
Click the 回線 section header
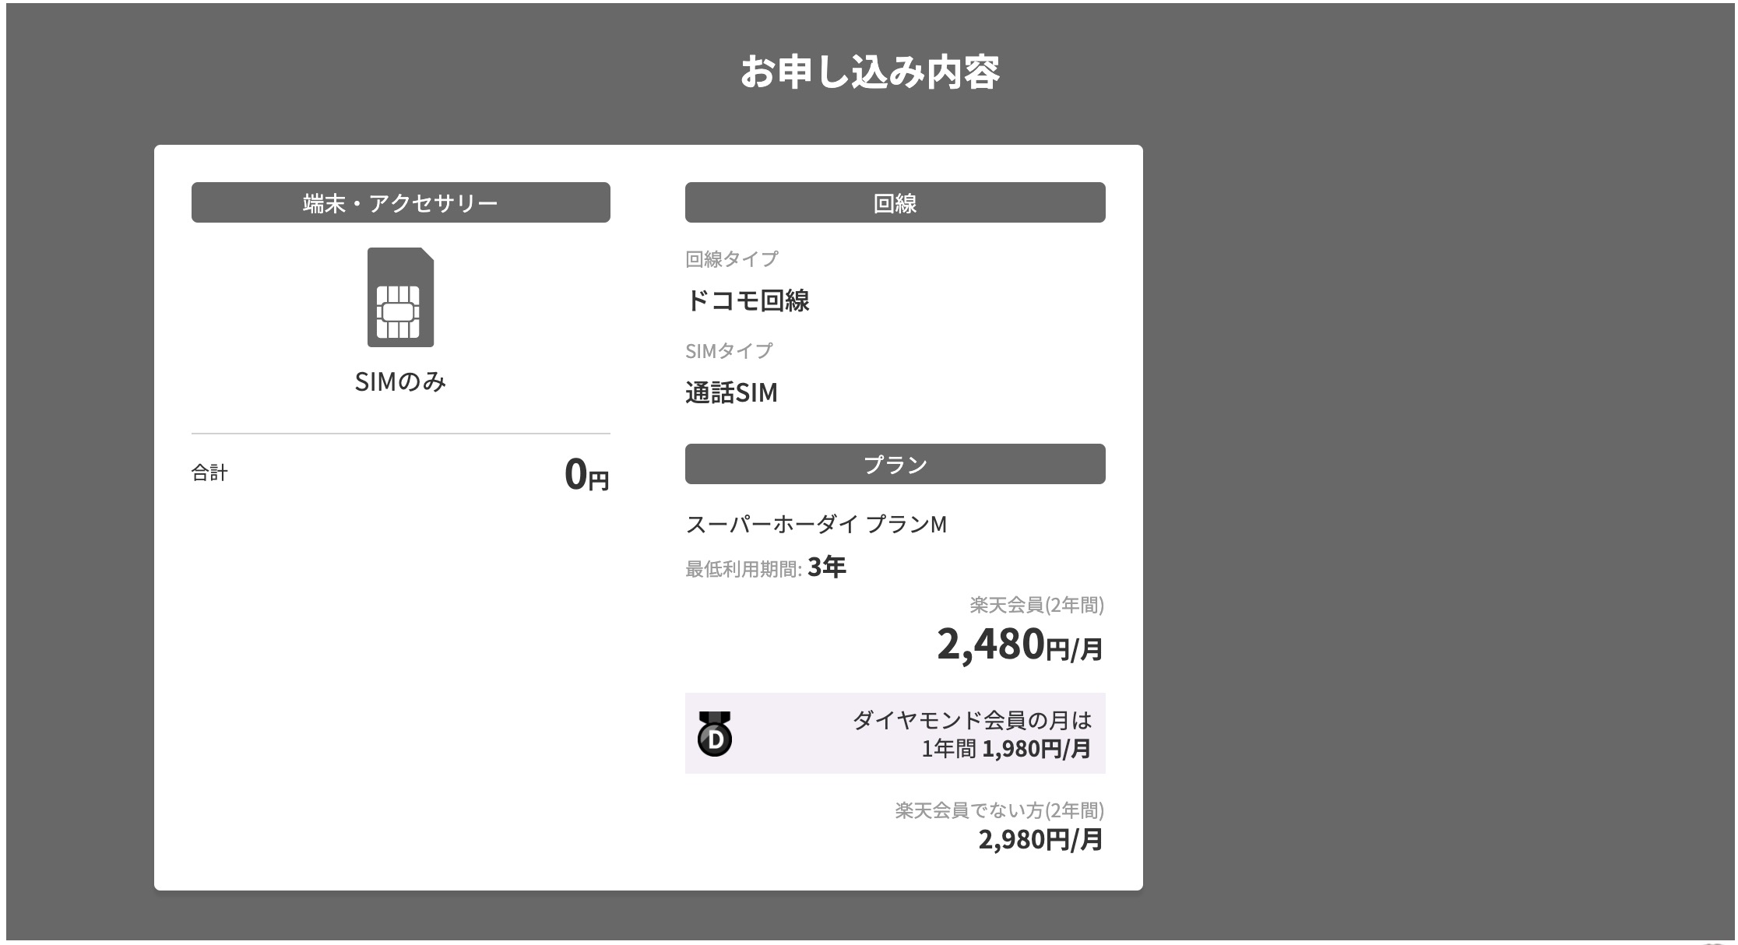895,203
